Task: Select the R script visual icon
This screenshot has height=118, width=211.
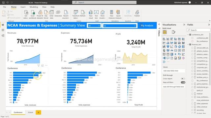Action: click(175, 54)
